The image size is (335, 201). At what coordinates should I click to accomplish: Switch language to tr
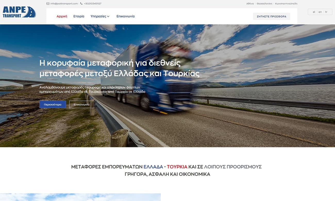[x=326, y=12]
